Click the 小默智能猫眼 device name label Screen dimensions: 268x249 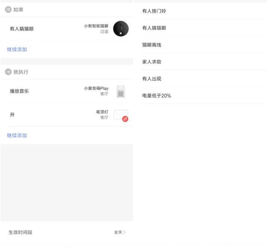coord(96,26)
